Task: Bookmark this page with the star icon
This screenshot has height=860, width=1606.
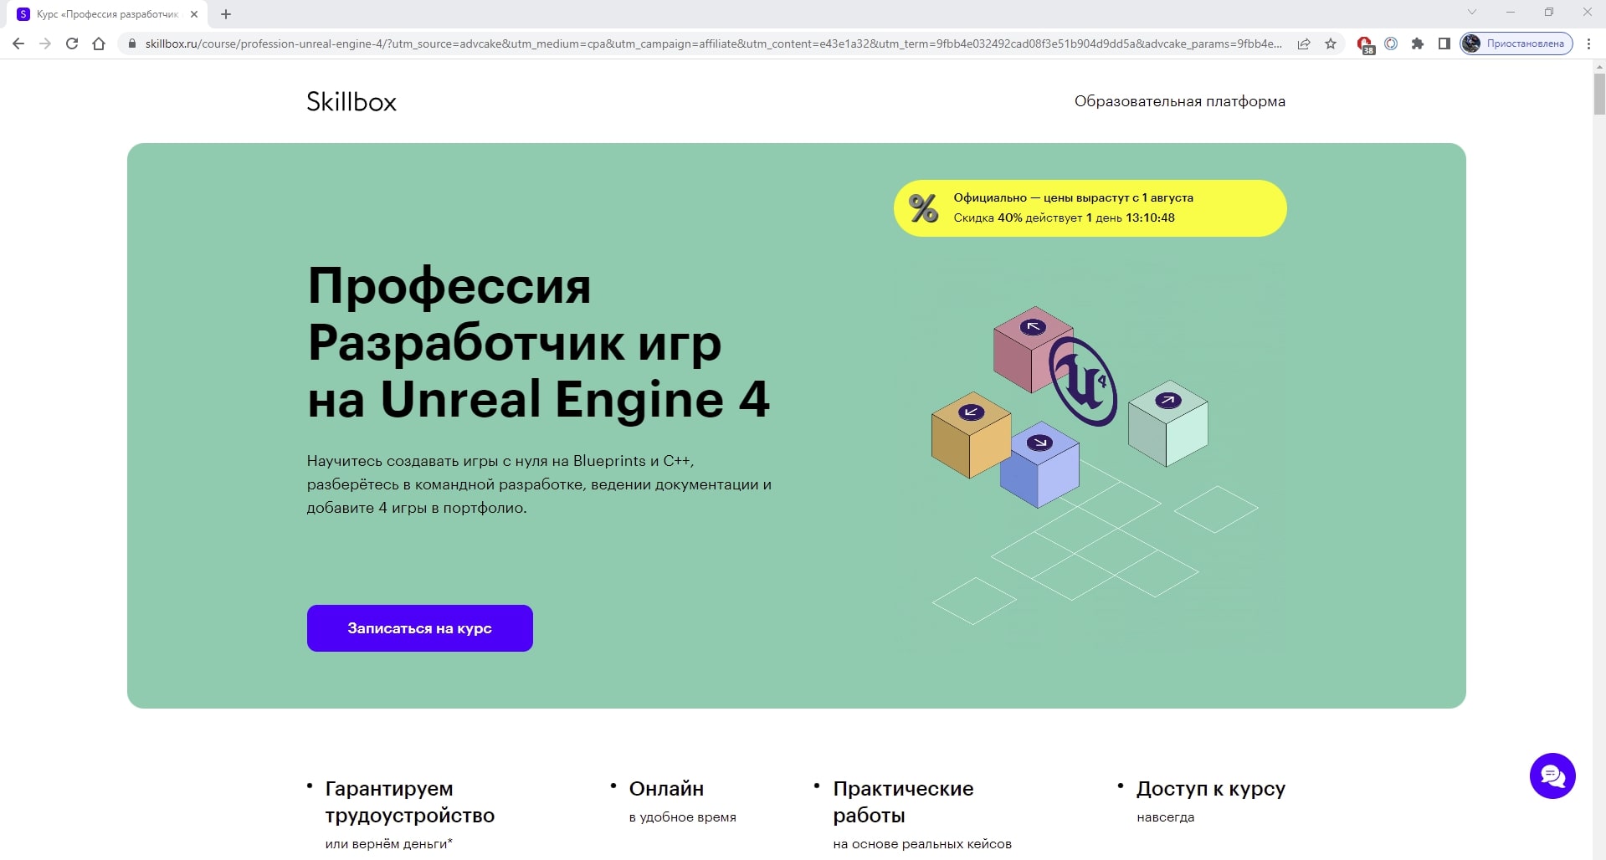Action: click(1331, 44)
